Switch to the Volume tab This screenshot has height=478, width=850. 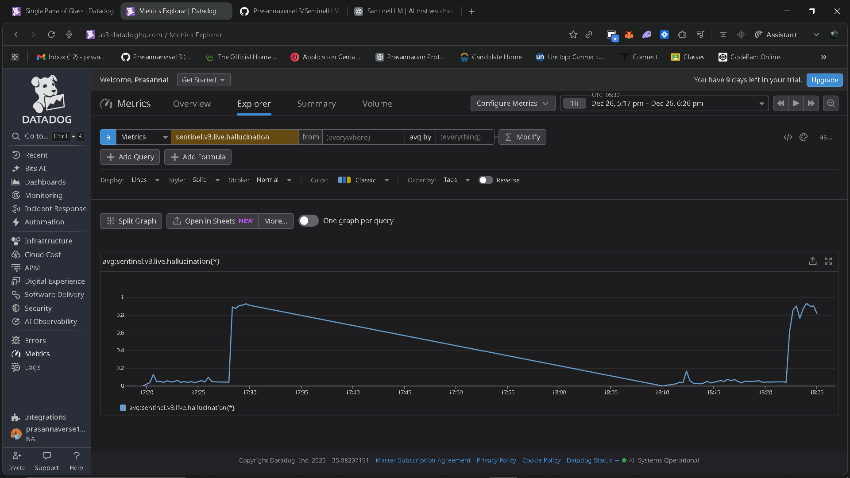click(377, 104)
